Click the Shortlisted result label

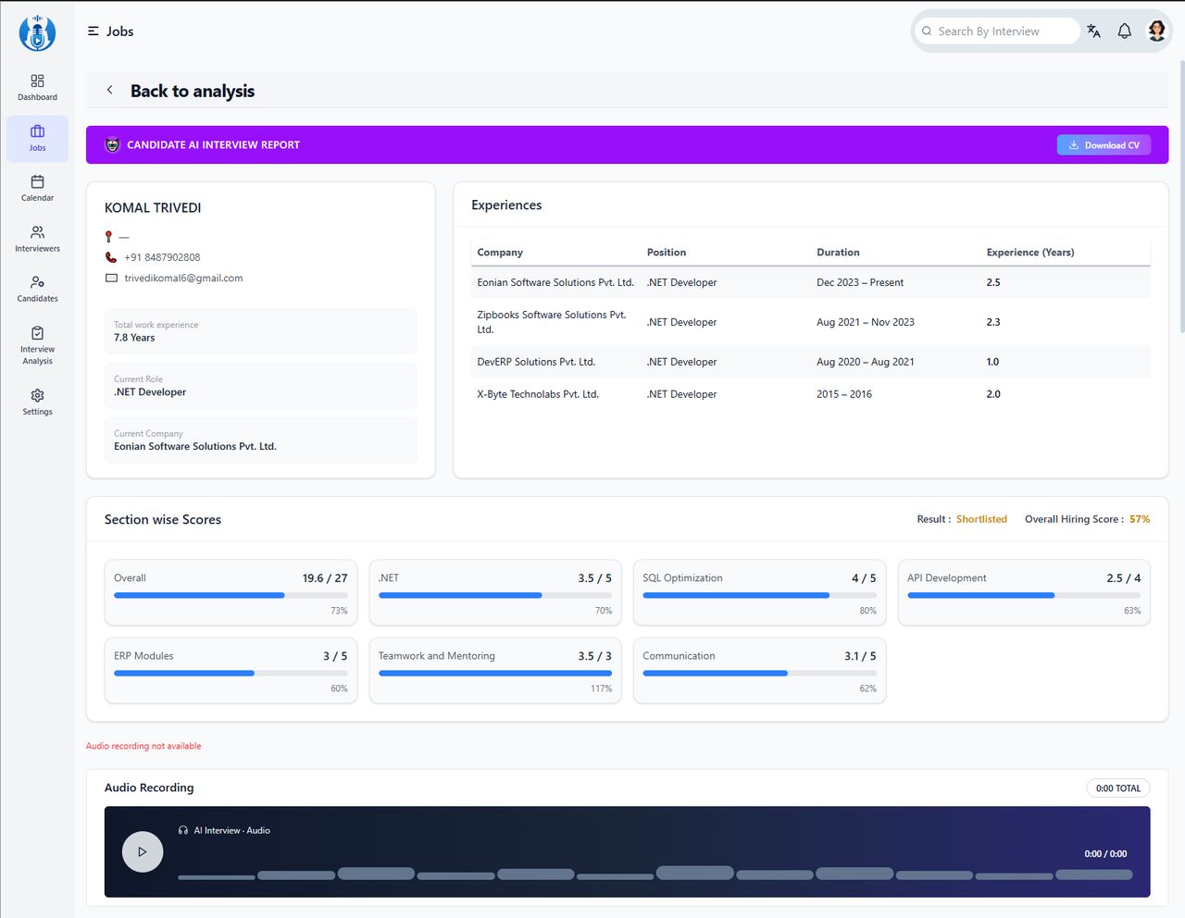pyautogui.click(x=981, y=519)
